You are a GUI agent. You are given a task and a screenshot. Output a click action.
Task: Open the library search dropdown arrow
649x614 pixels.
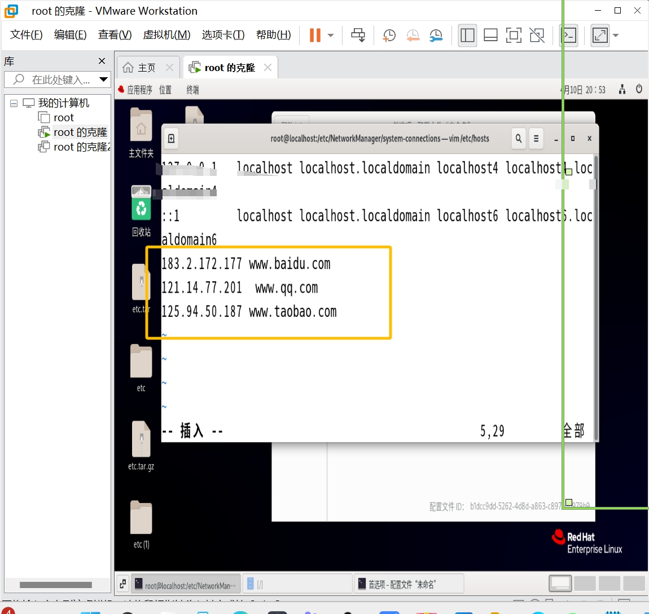pos(104,79)
